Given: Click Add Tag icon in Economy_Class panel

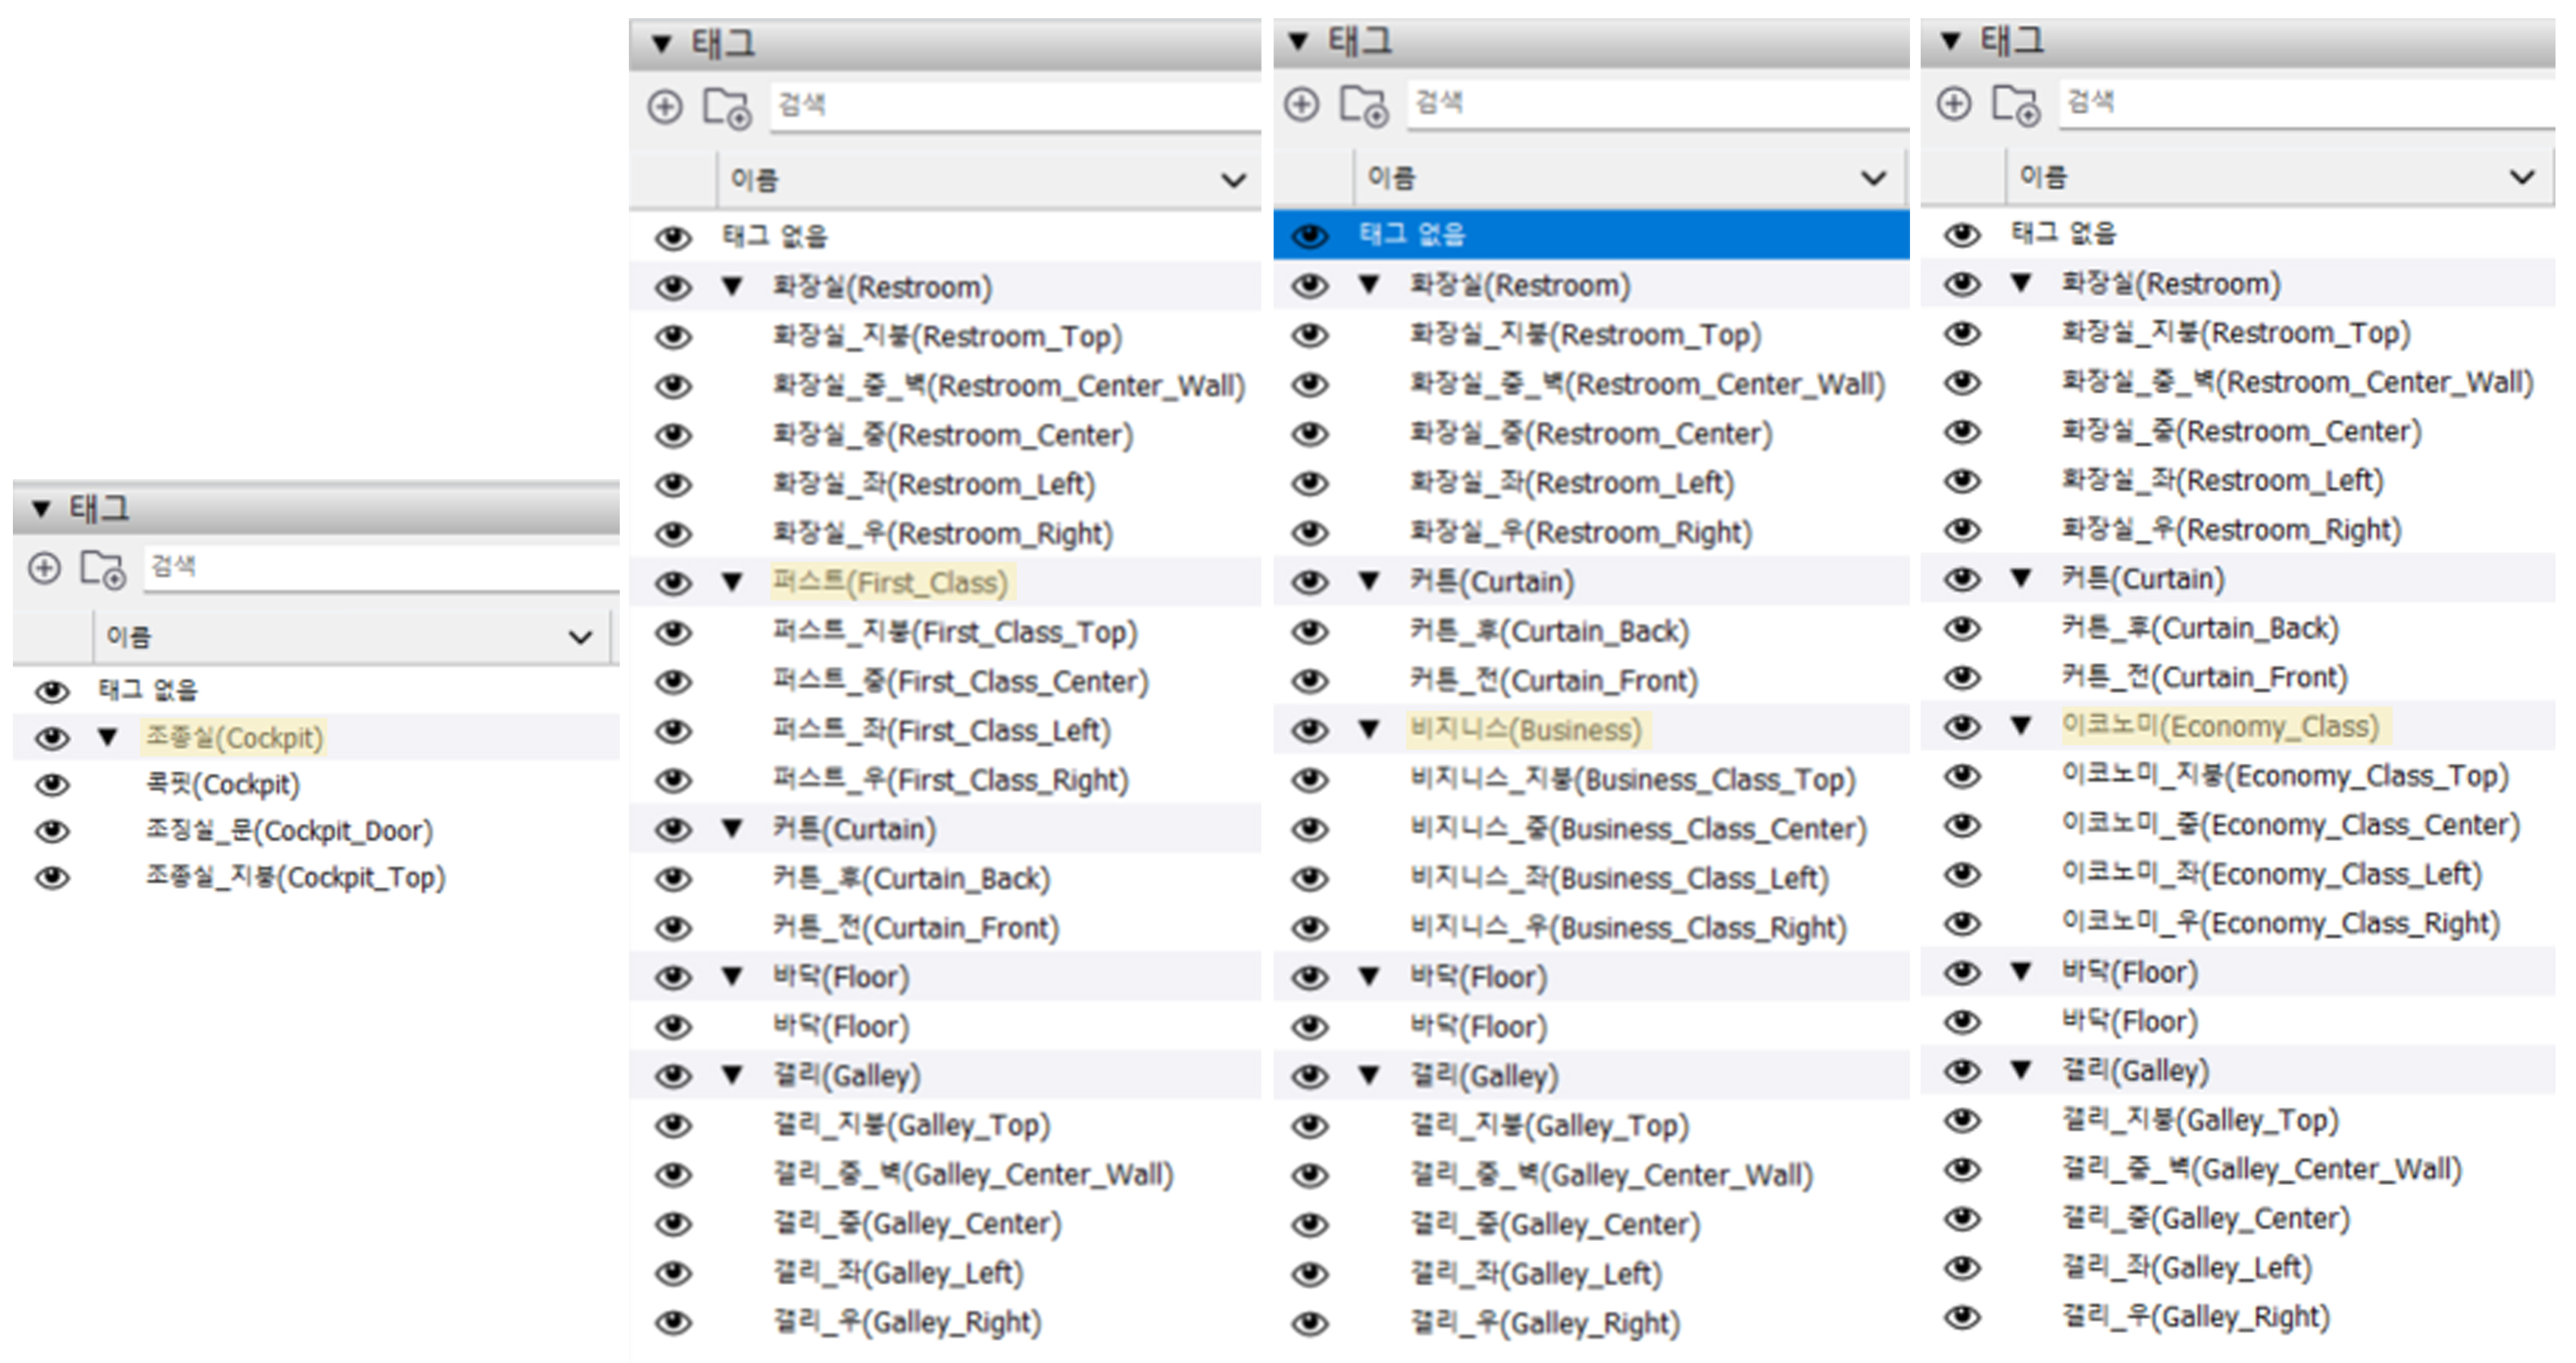Looking at the screenshot, I should pyautogui.click(x=1953, y=103).
